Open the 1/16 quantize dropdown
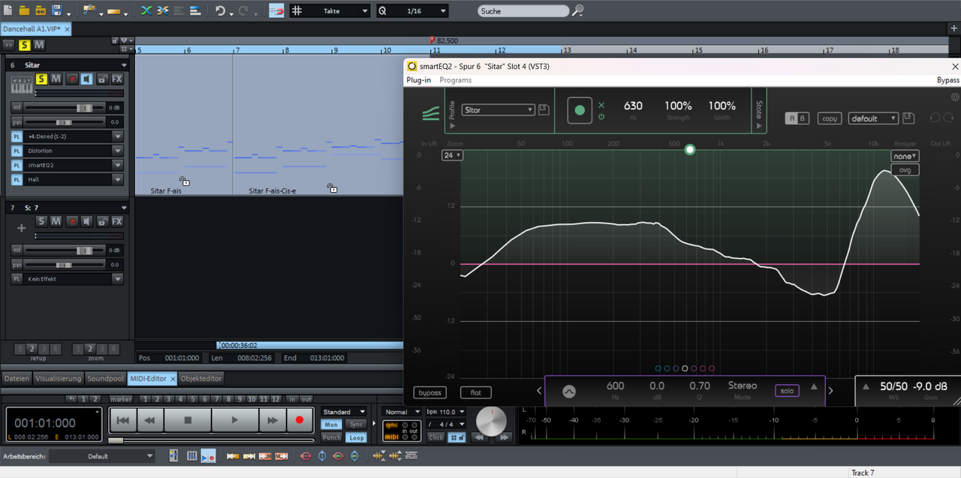The image size is (961, 478). [412, 11]
